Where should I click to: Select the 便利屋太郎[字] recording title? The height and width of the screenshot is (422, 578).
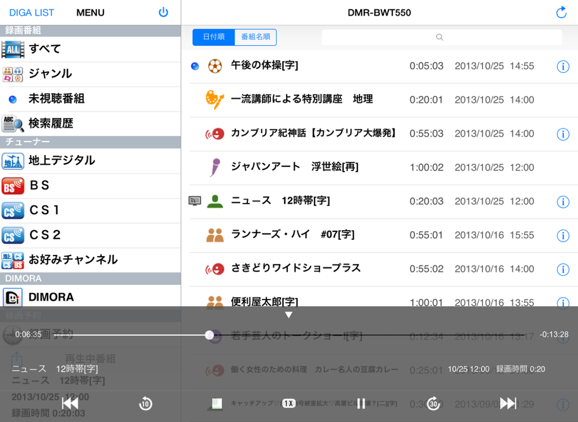click(x=264, y=302)
